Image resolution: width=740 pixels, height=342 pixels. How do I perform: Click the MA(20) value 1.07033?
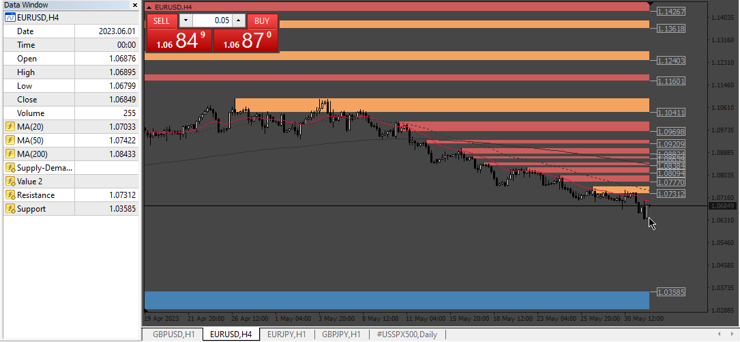pos(122,127)
